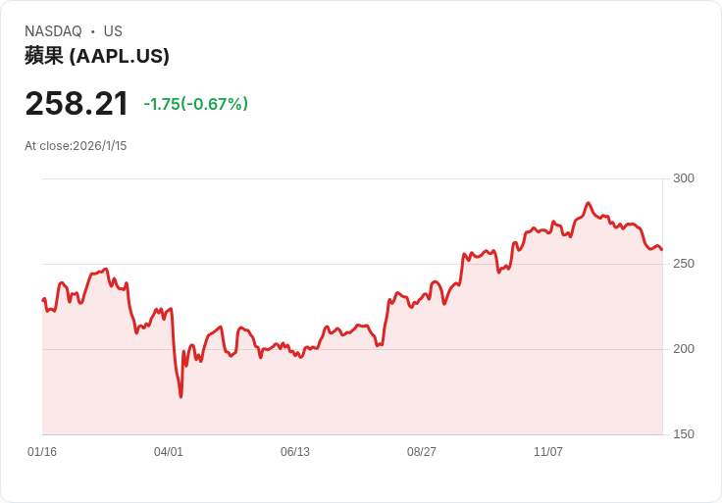Click the leftmost start of price line
Screen dimensions: 722x503
[43, 300]
